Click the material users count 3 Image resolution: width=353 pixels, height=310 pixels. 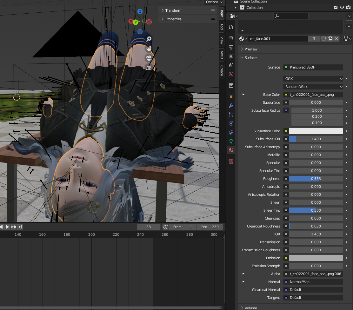(314, 39)
